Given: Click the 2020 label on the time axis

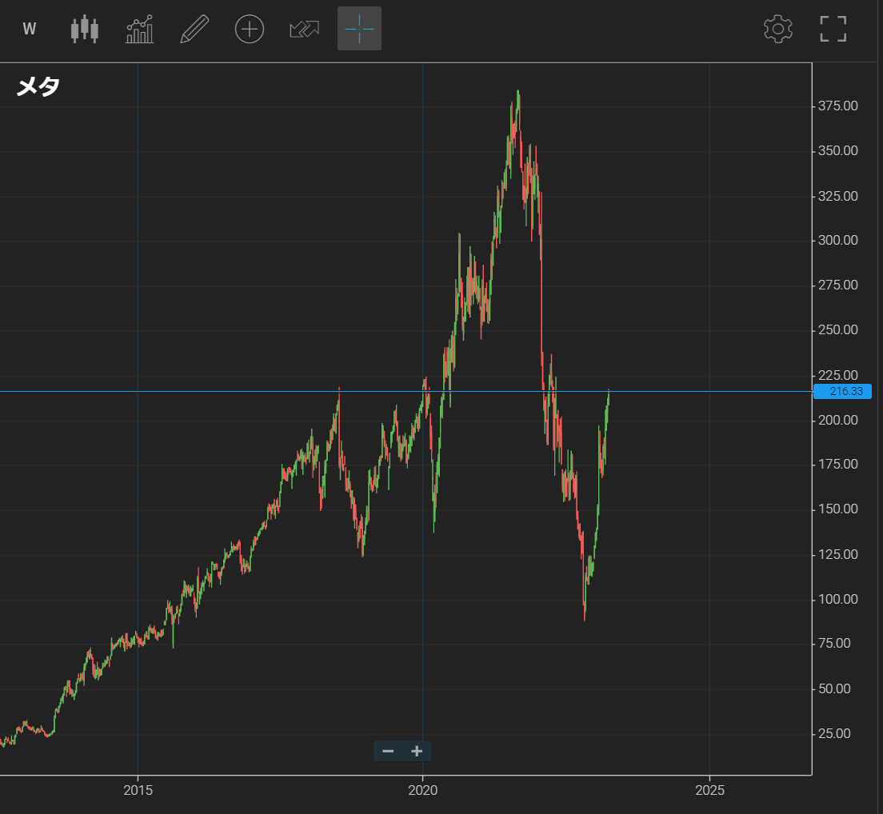Looking at the screenshot, I should click(422, 790).
